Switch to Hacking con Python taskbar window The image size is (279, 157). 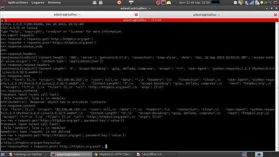pyautogui.click(x=29, y=154)
